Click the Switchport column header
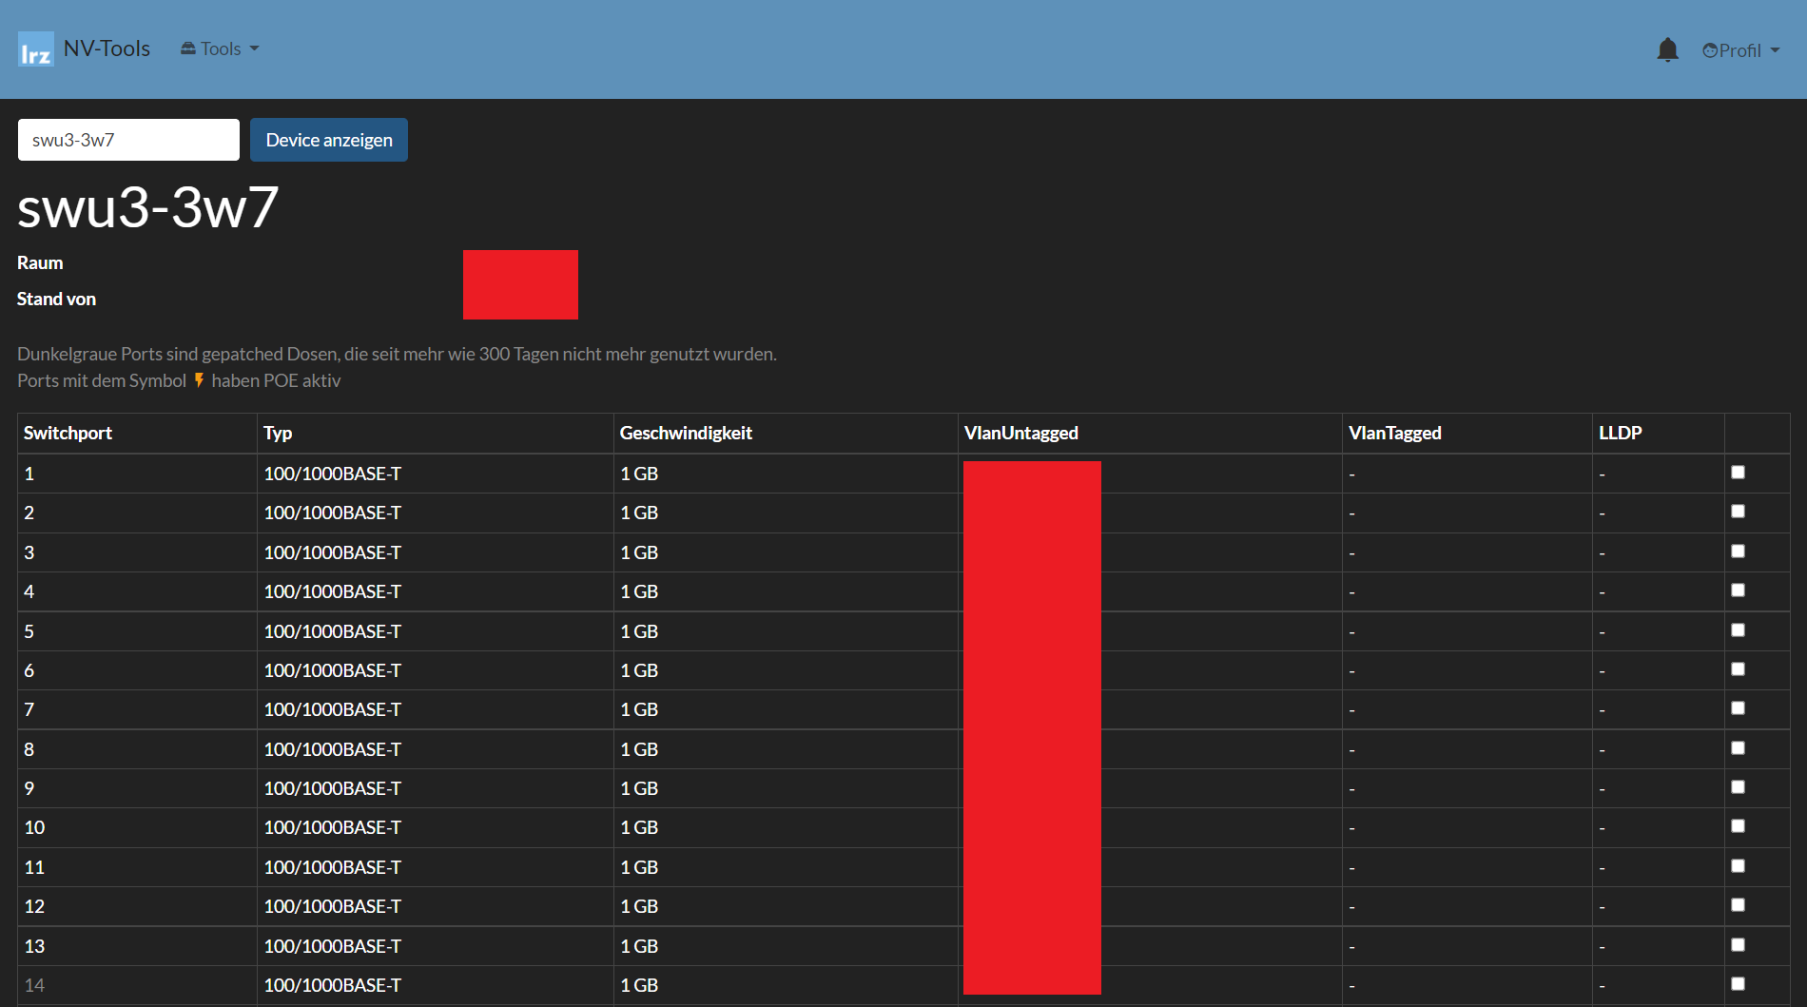Viewport: 1807px width, 1007px height. pos(68,433)
